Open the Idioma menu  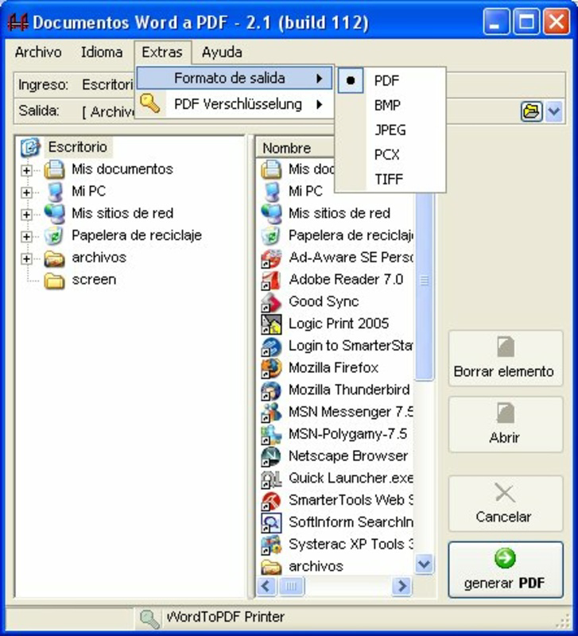tap(102, 52)
